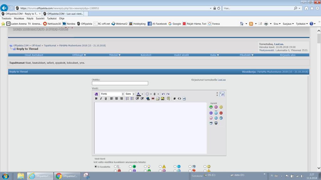Toggle bold formatting in the editor
The width and height of the screenshot is (321, 180).
point(96,99)
